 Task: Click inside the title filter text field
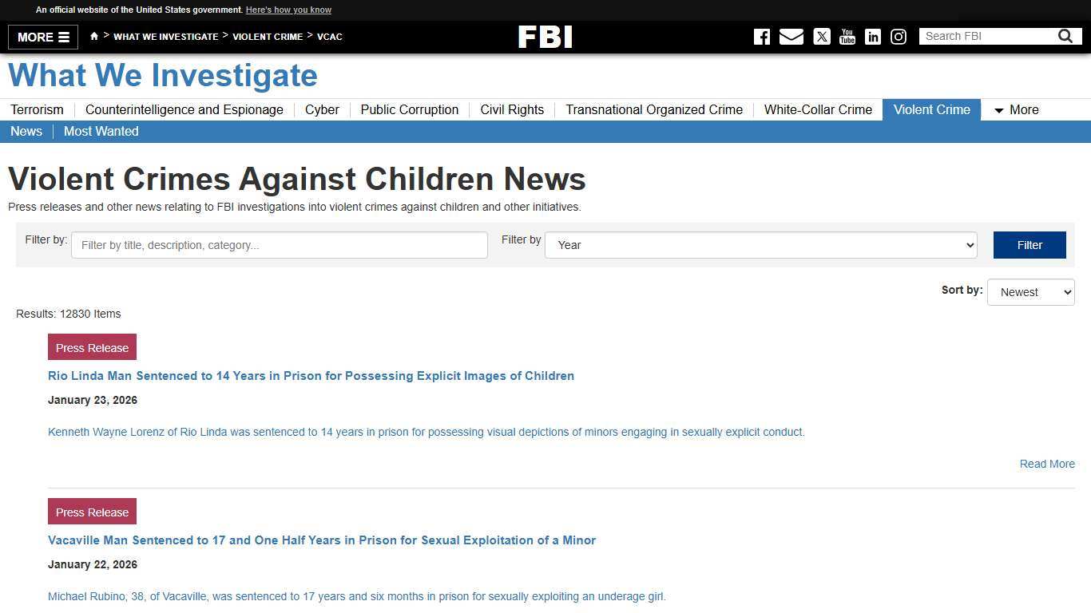[279, 245]
